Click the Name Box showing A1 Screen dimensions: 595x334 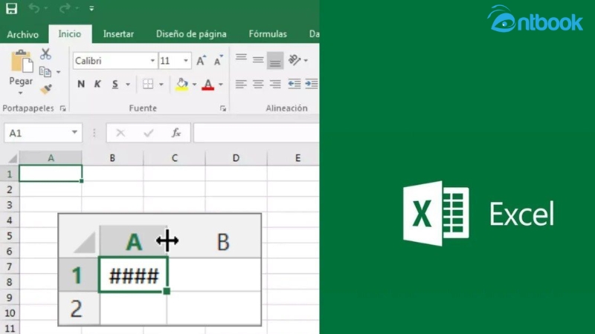(x=43, y=133)
